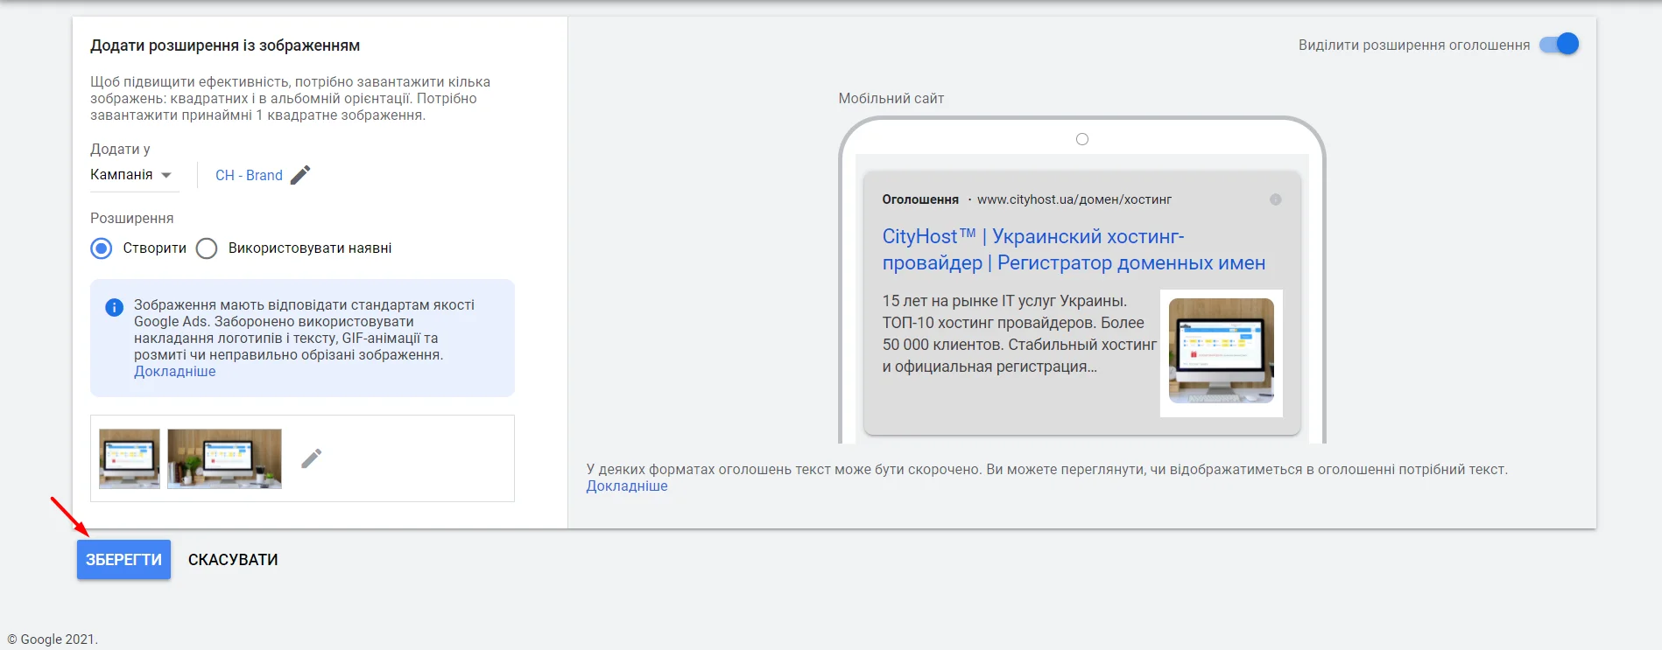Image resolution: width=1662 pixels, height=650 pixels.
Task: Select the square image thumbnail
Action: coord(130,458)
